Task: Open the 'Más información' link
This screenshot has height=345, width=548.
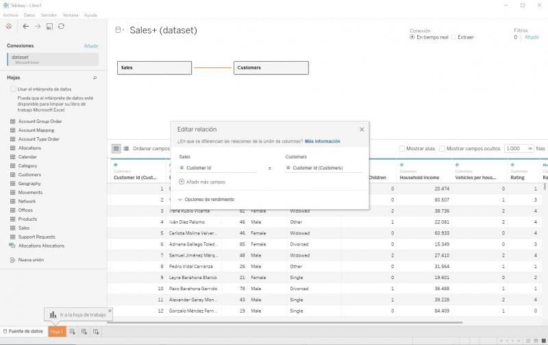Action: (322, 141)
